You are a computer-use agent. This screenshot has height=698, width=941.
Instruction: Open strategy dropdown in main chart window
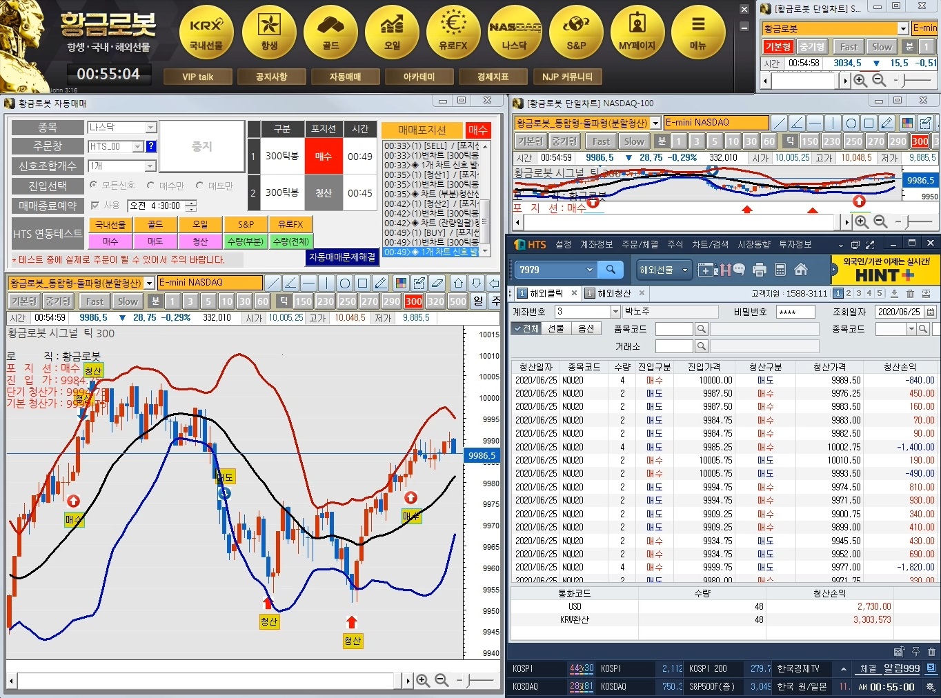click(x=149, y=283)
